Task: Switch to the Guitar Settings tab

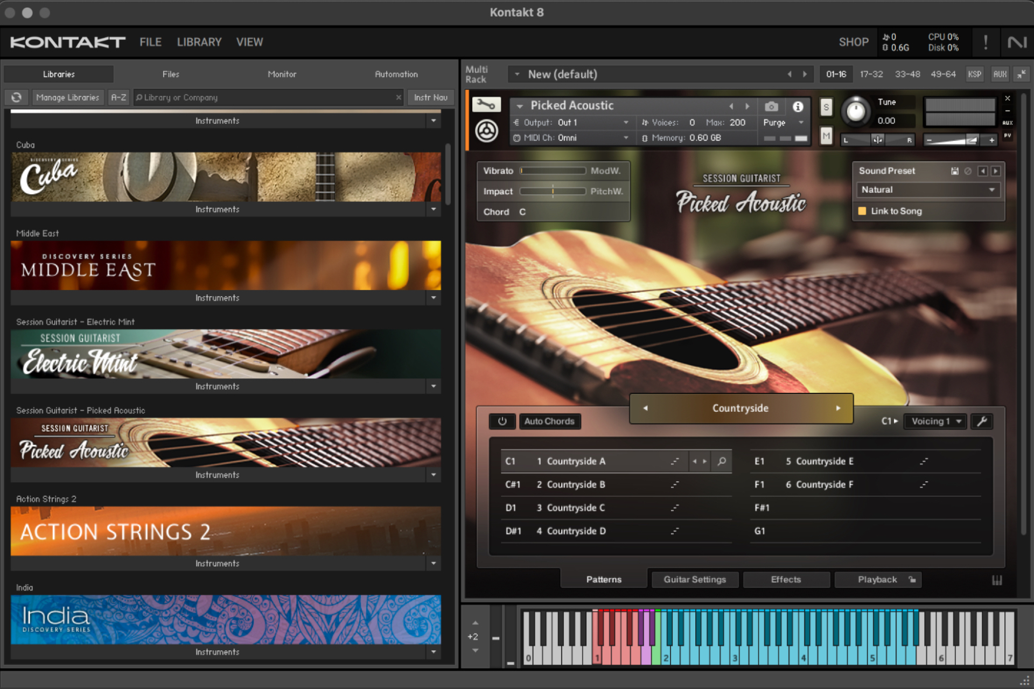Action: 695,579
